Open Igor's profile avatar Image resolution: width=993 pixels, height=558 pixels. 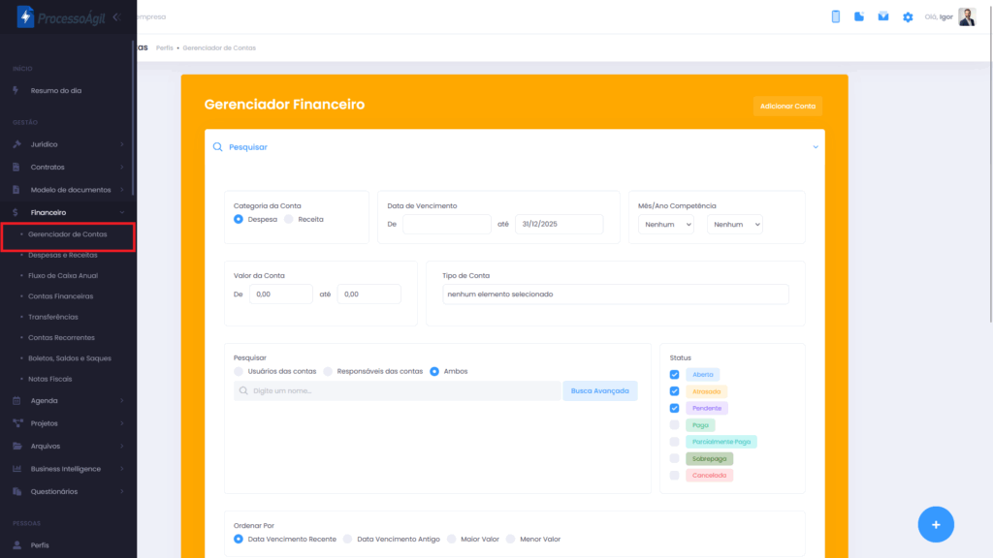click(967, 16)
